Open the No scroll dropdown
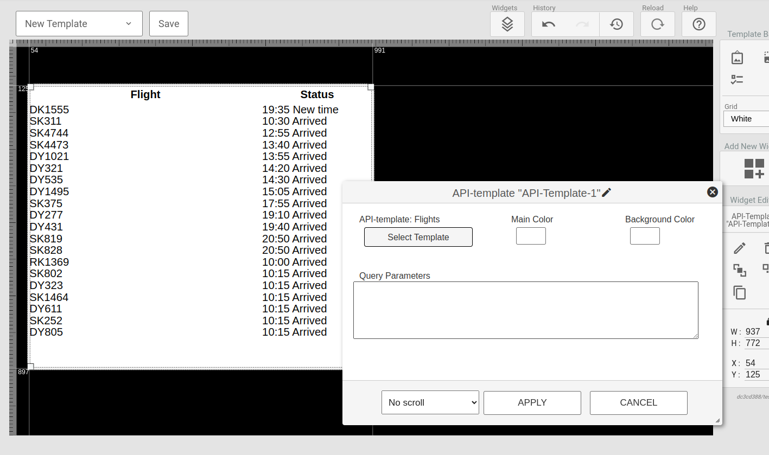This screenshot has height=455, width=769. tap(430, 402)
